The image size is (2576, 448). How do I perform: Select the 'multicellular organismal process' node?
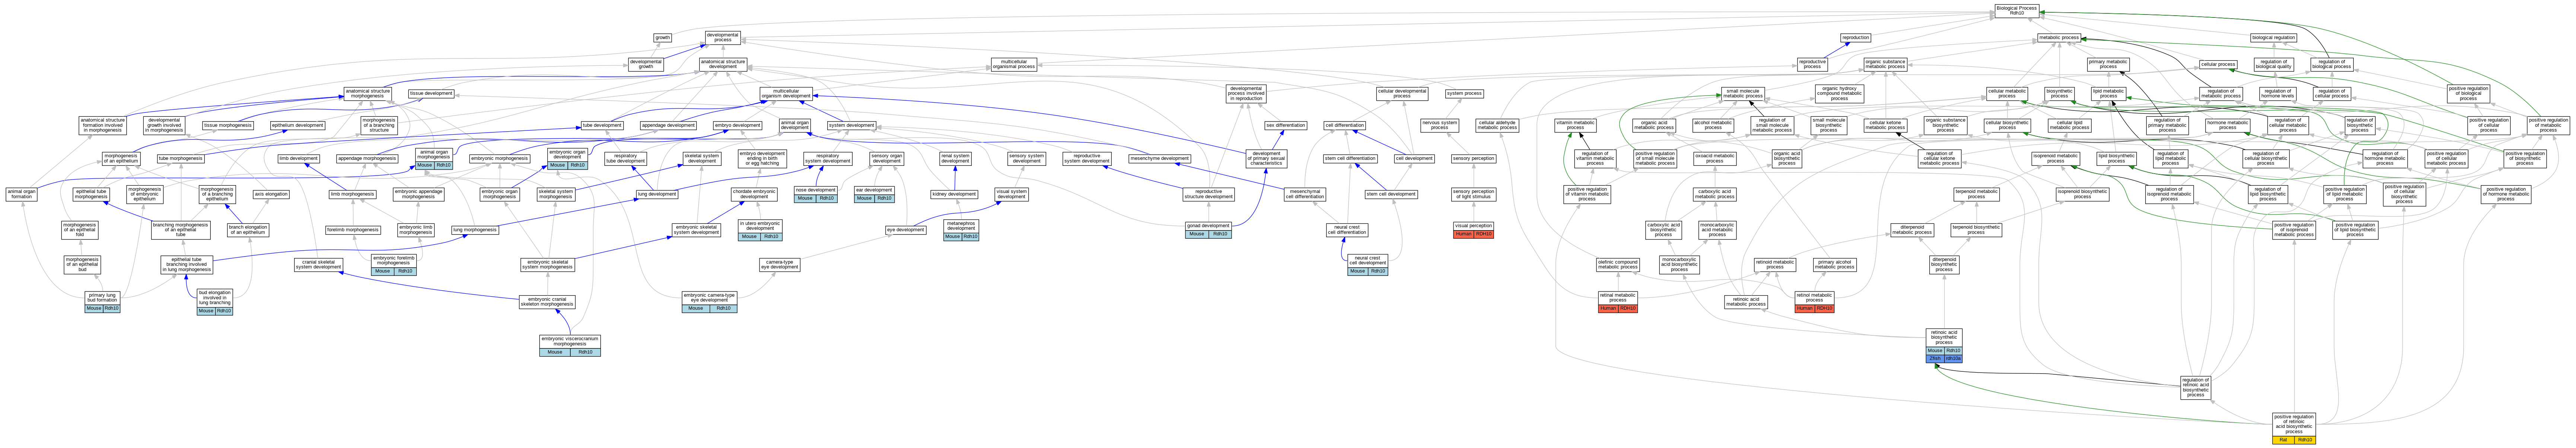1014,64
